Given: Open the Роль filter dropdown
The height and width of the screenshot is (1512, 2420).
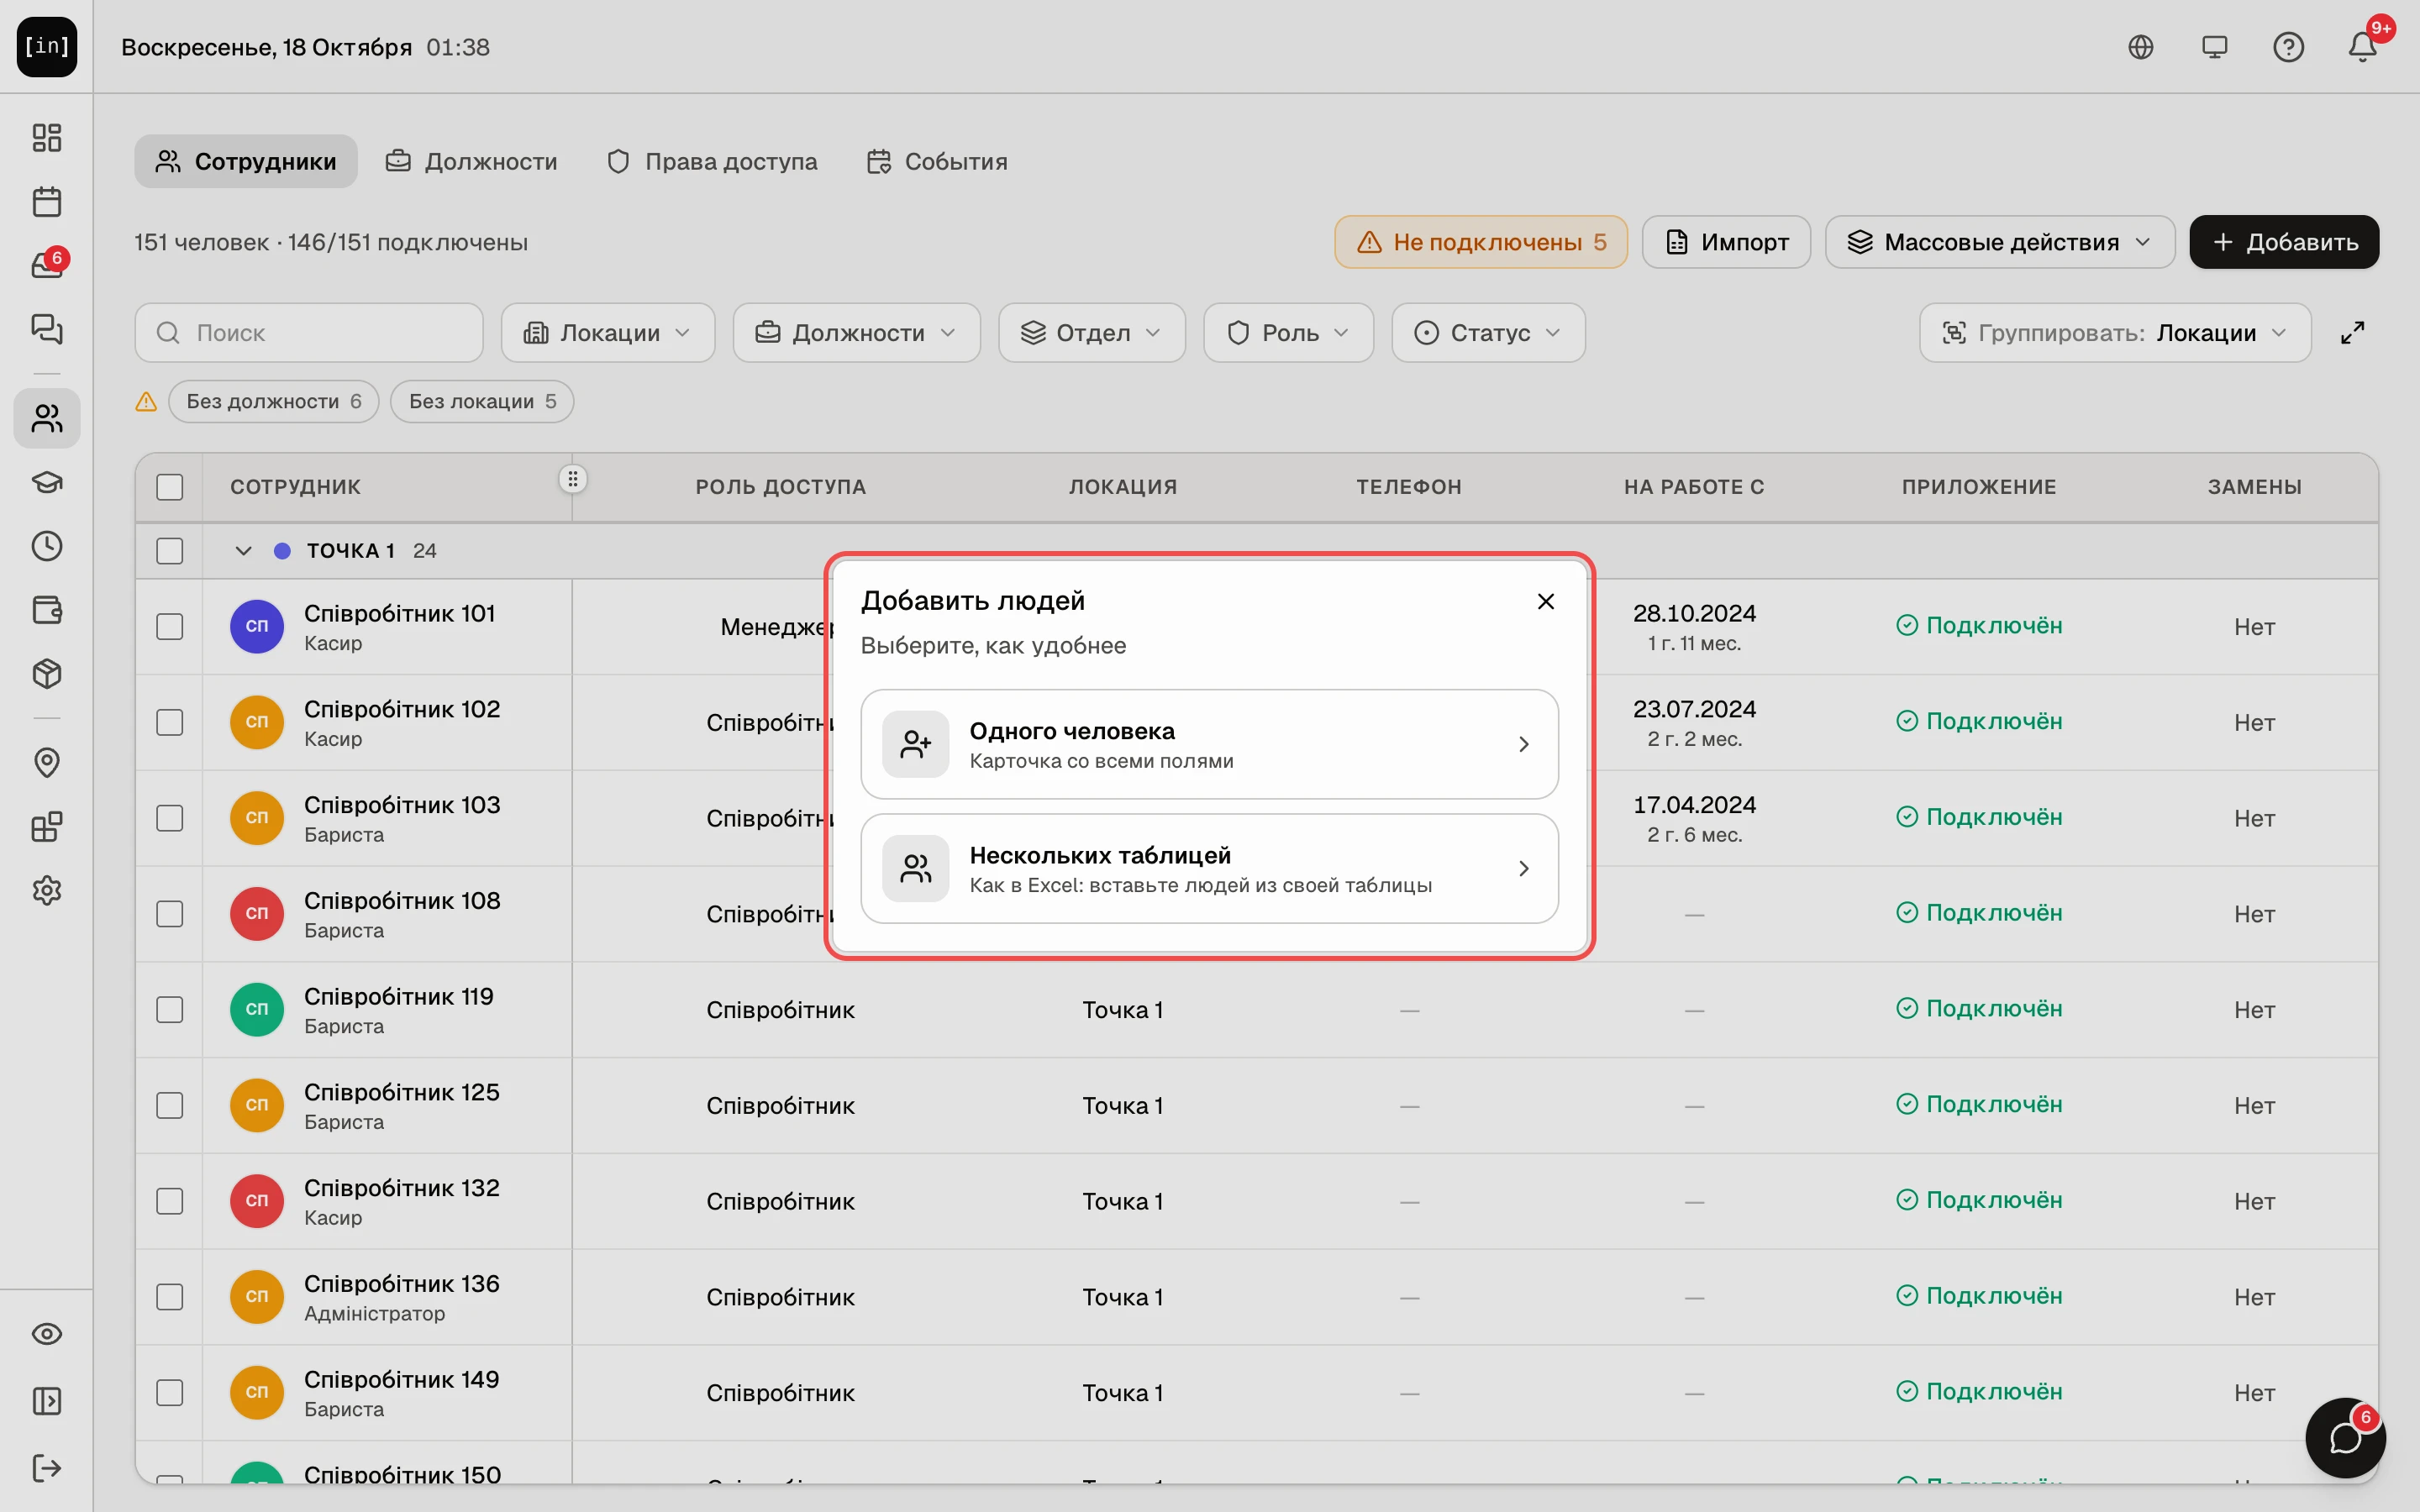Looking at the screenshot, I should [x=1289, y=333].
